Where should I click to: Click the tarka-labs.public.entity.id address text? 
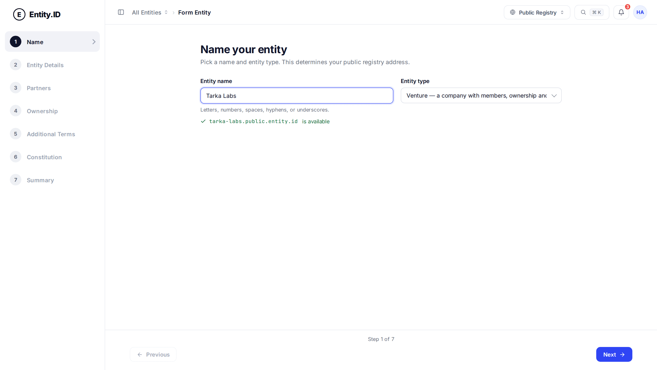pos(253,121)
